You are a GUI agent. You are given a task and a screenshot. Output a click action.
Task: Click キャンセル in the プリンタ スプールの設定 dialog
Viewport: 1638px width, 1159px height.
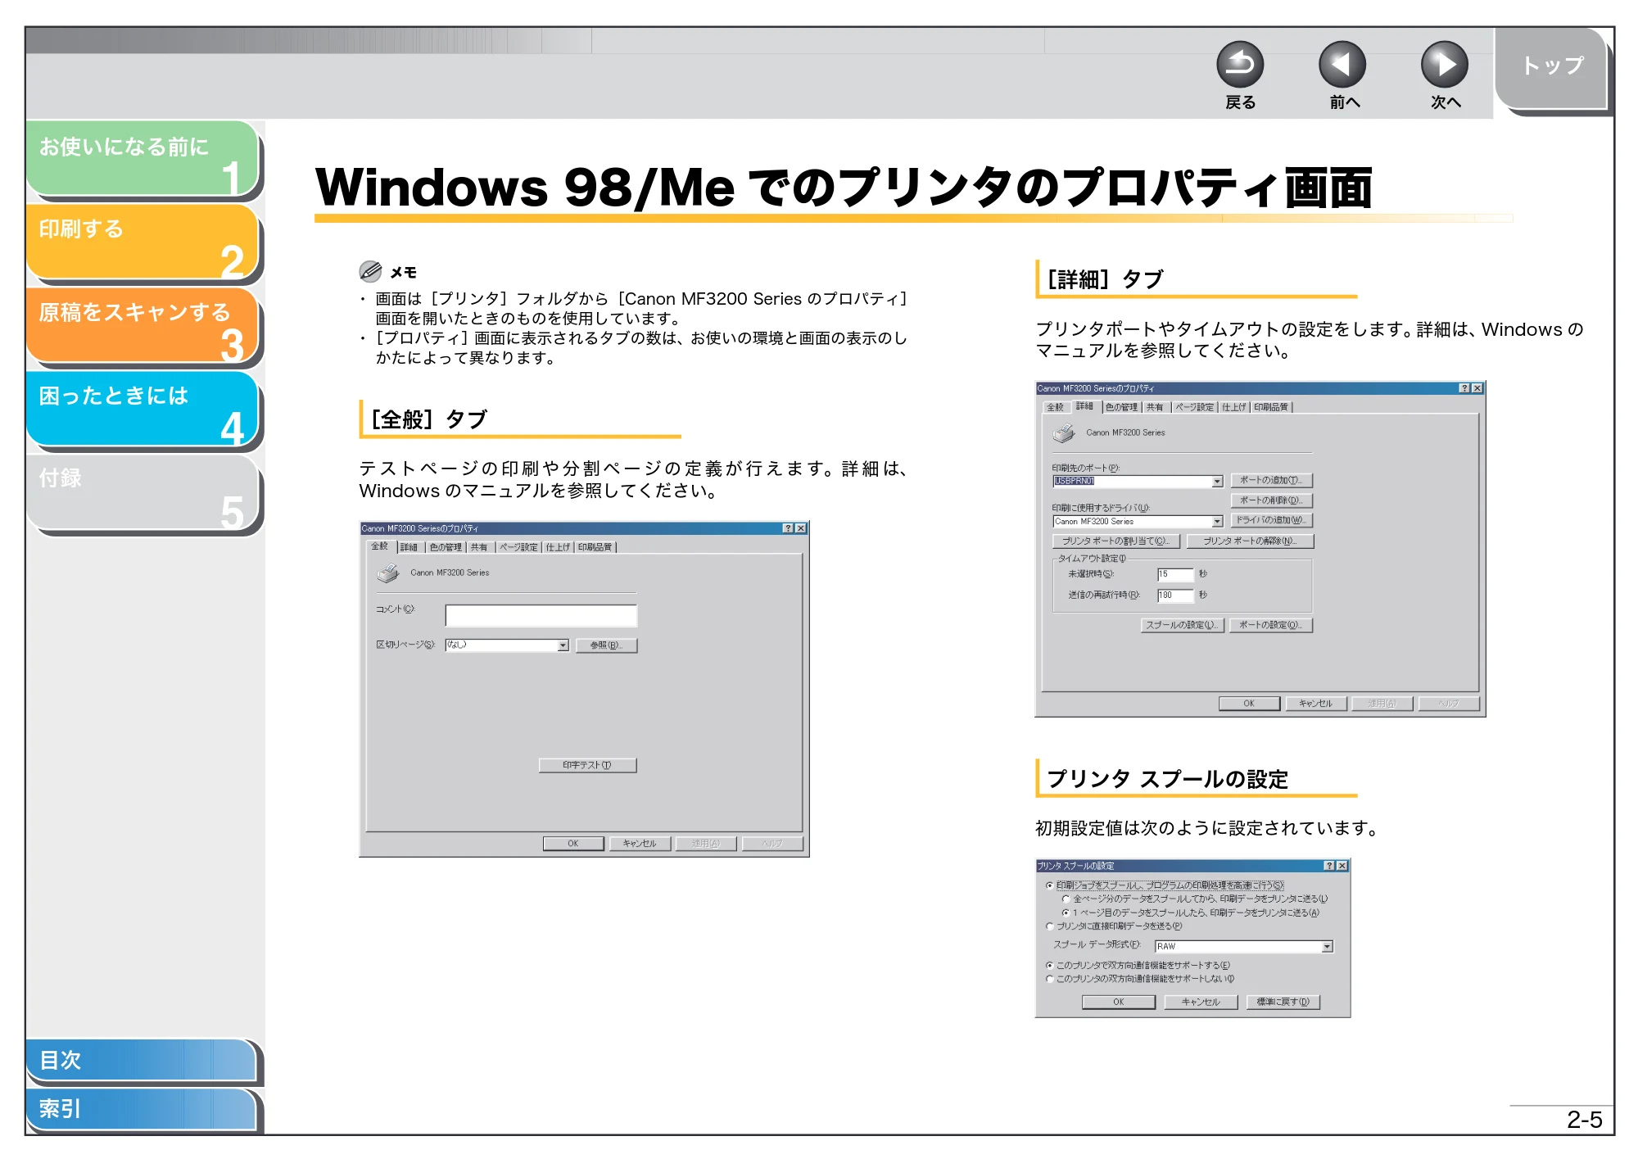(1201, 1002)
